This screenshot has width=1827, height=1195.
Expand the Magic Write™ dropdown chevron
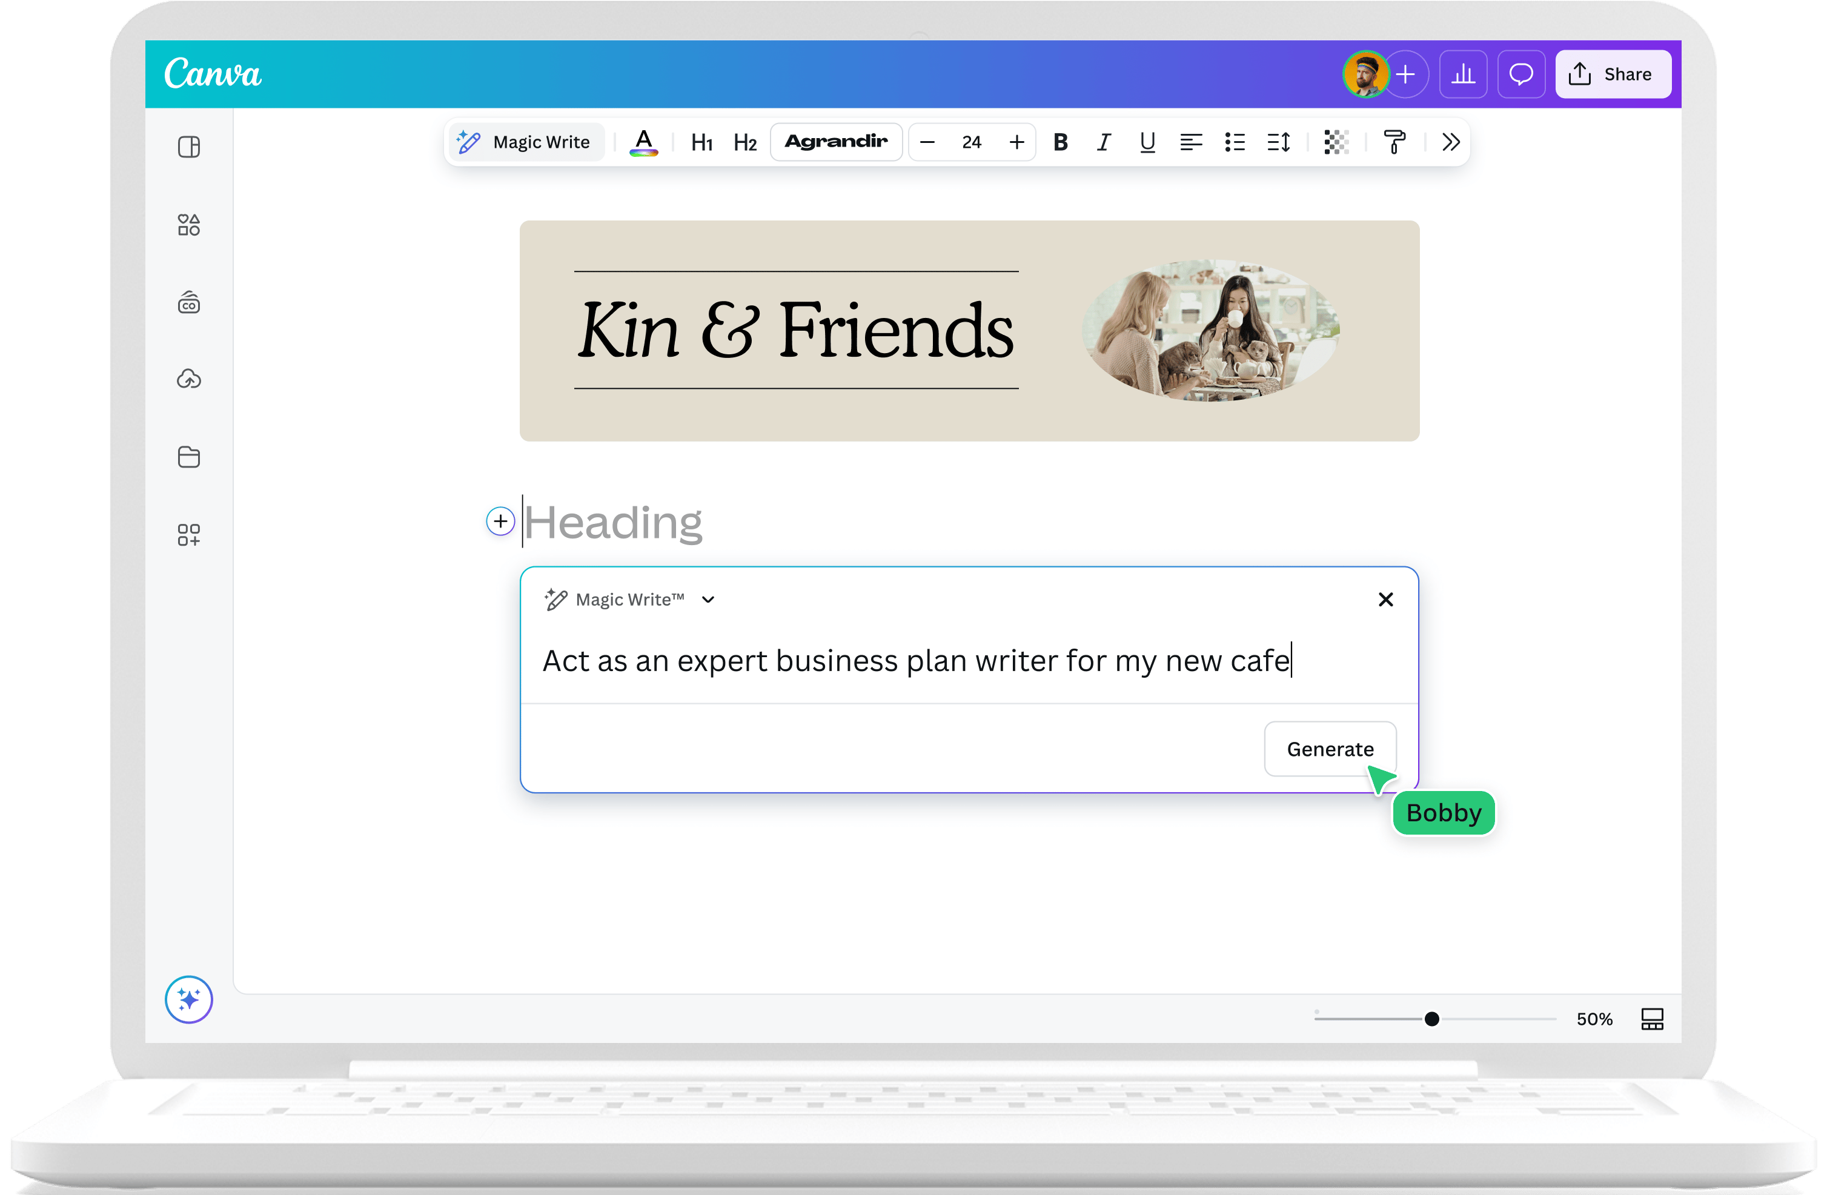pos(708,600)
